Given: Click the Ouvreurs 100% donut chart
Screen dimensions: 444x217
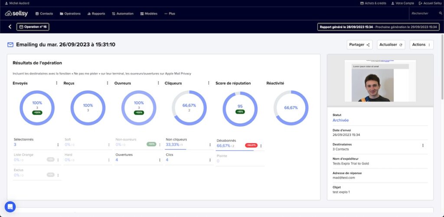Looking at the screenshot, I should click(139, 108).
